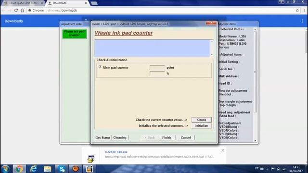Click the Main pad counter percent field
Screen dimensions: 308x173
point(157,73)
